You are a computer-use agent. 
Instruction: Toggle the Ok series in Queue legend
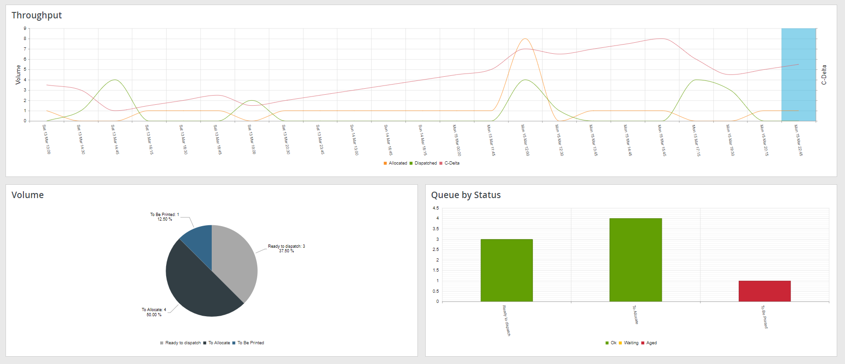coord(611,343)
